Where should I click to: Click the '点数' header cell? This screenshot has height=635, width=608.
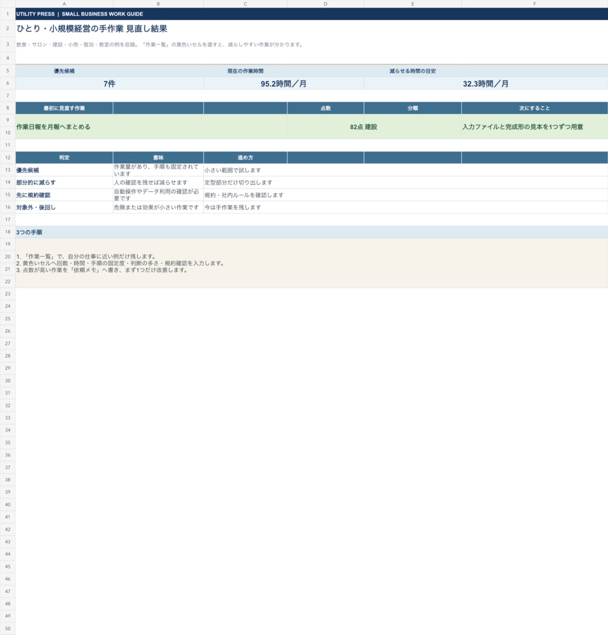tap(325, 108)
